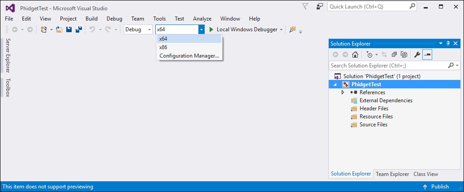Open the Debug configuration dropdown
The height and width of the screenshot is (192, 464).
[138, 29]
